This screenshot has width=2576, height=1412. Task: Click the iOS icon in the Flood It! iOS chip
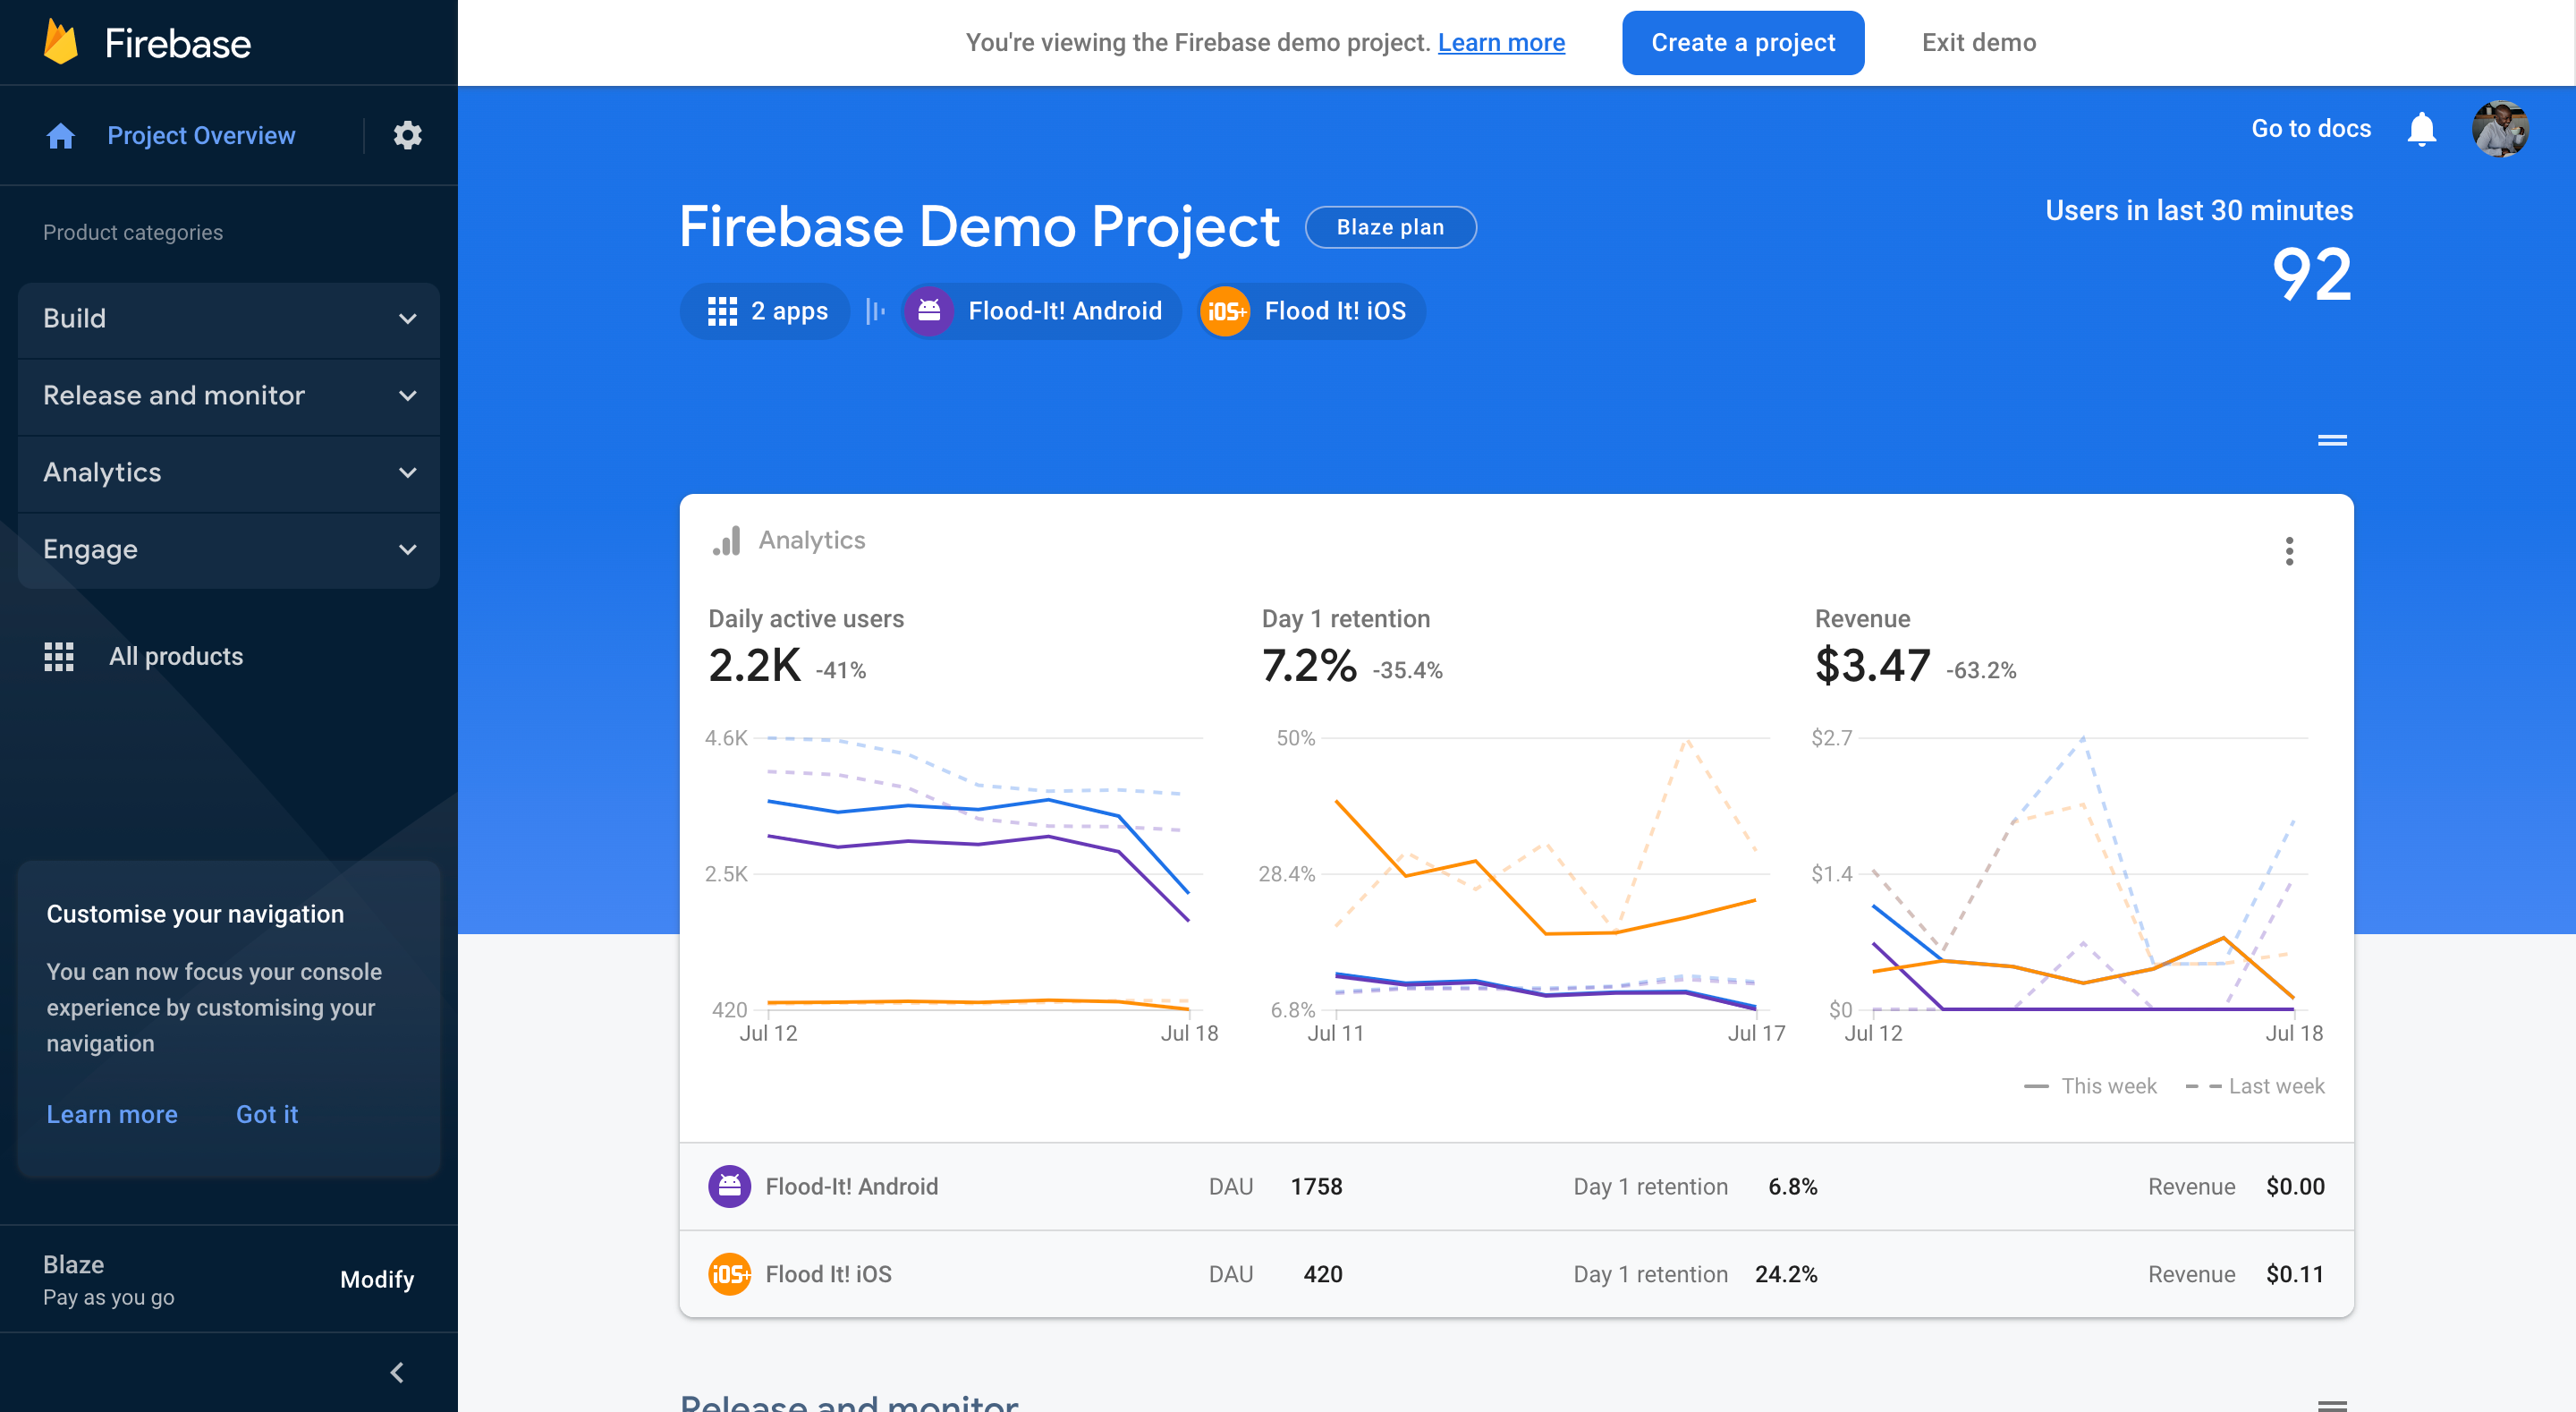[1225, 311]
